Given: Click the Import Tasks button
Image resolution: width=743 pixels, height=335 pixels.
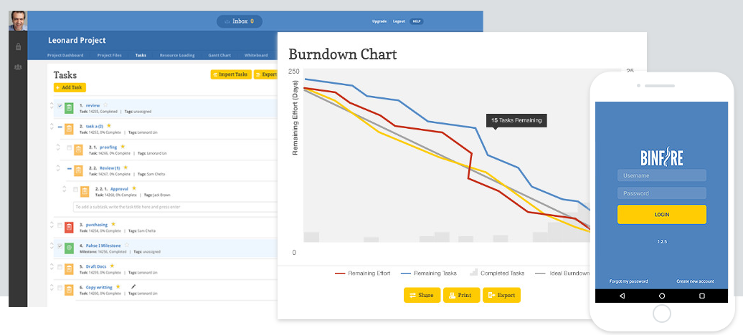Looking at the screenshot, I should pyautogui.click(x=231, y=74).
